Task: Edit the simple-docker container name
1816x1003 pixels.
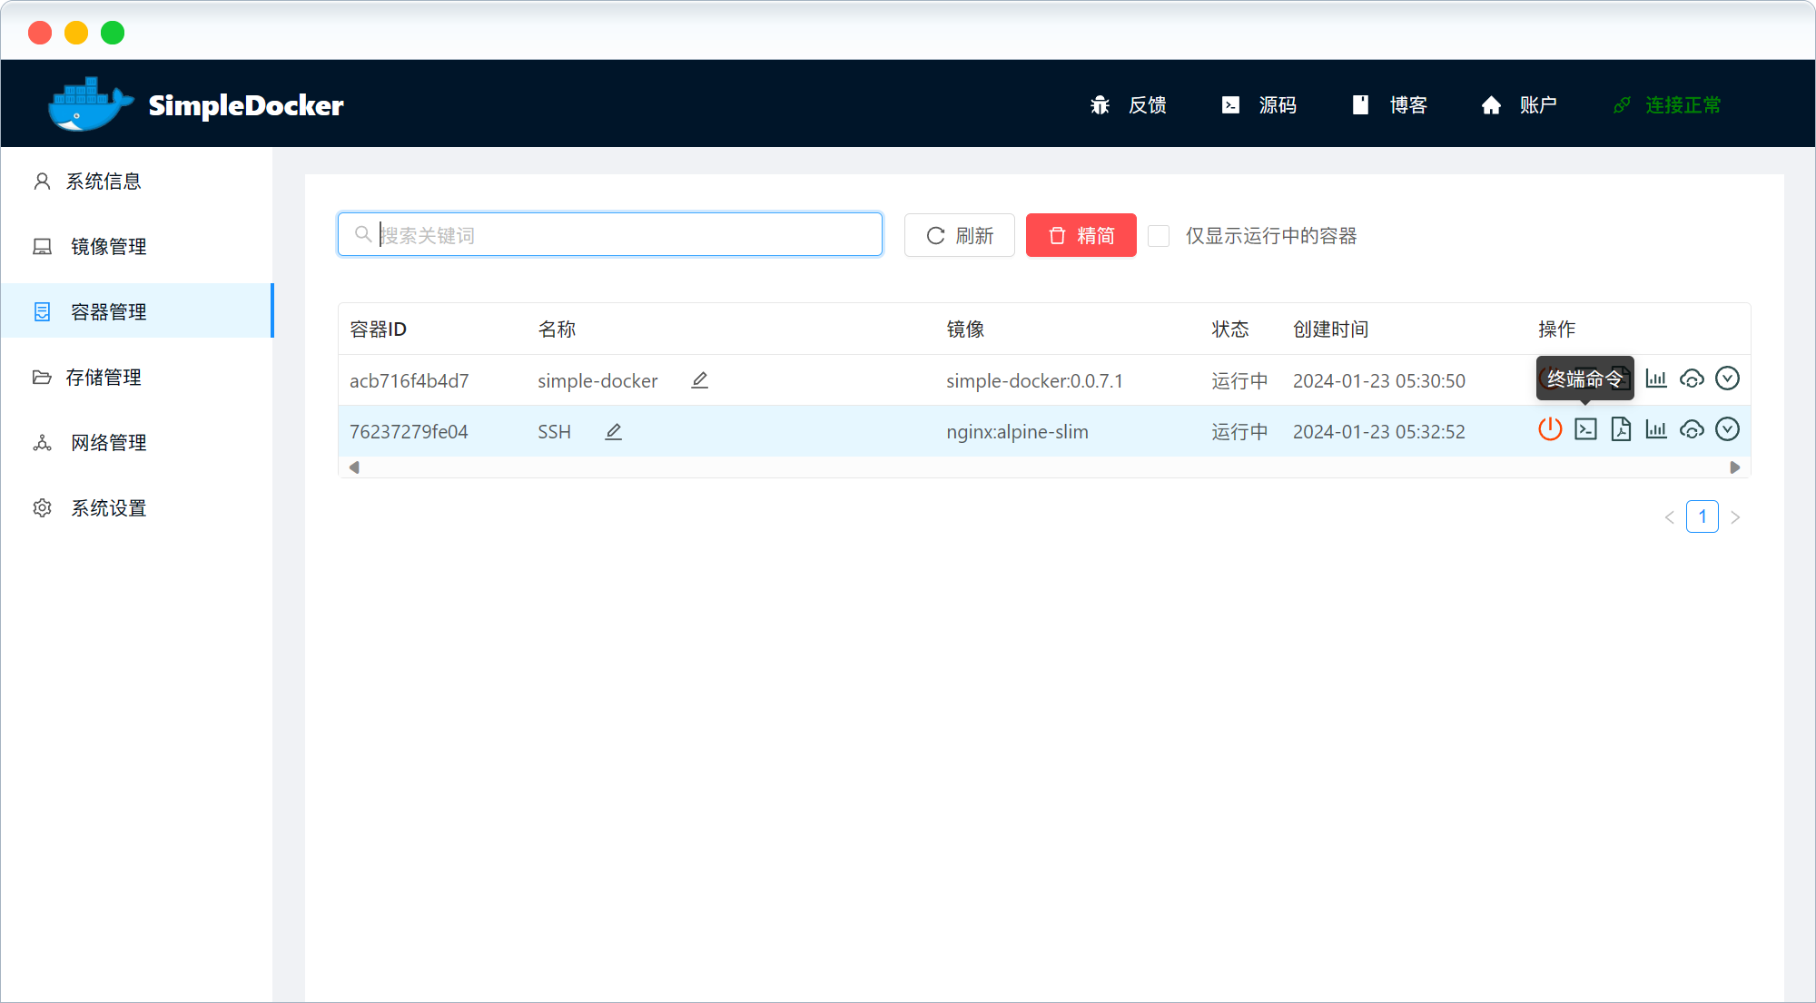Action: 699,380
